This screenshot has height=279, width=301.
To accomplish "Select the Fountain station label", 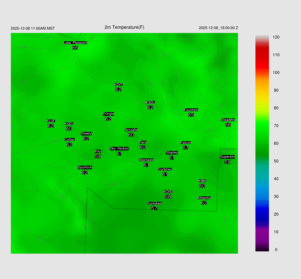I will (x=191, y=110).
